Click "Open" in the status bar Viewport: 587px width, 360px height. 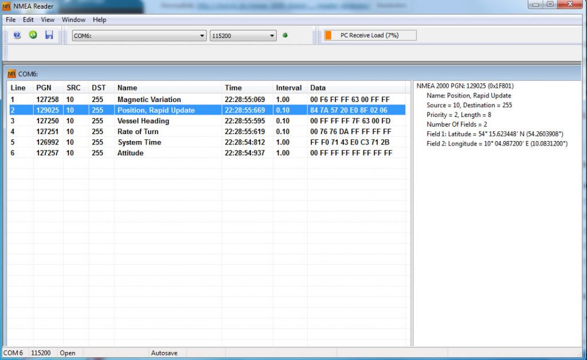[x=68, y=353]
